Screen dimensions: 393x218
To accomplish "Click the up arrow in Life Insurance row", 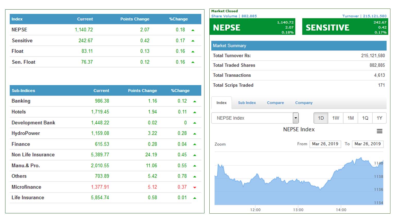I will (195, 198).
